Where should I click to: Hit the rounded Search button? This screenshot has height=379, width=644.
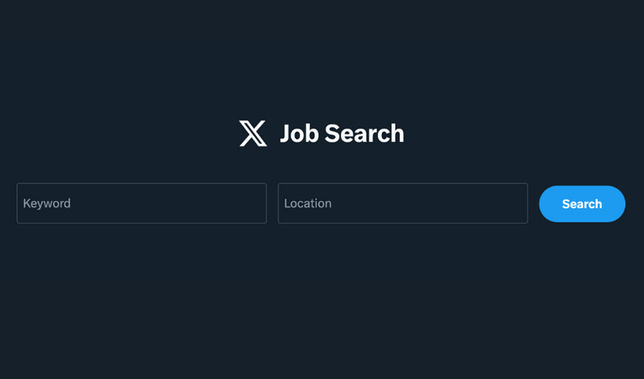tap(582, 204)
